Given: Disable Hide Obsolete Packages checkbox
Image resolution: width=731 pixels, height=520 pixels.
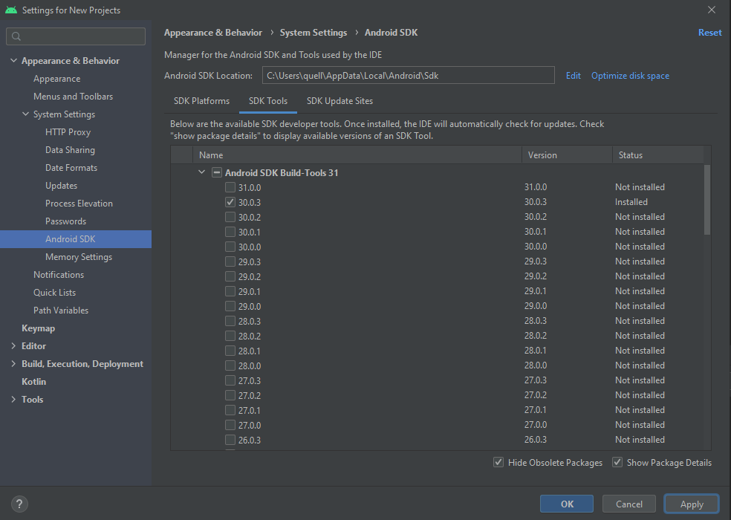Looking at the screenshot, I should point(498,463).
